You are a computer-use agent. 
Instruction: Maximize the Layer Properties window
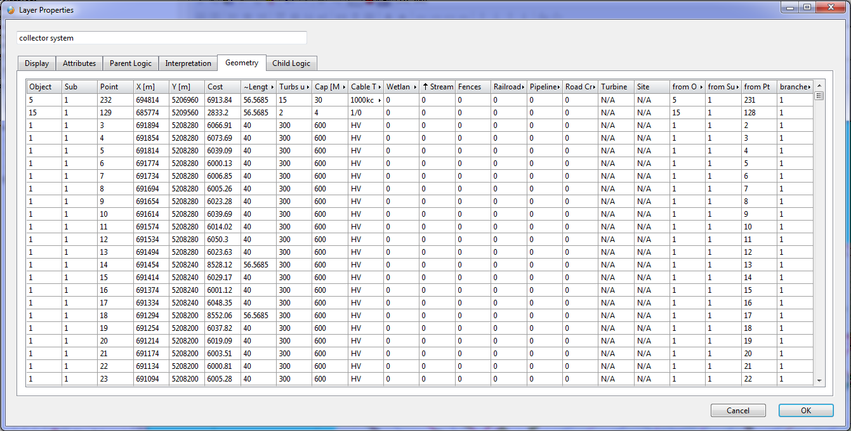(x=807, y=8)
